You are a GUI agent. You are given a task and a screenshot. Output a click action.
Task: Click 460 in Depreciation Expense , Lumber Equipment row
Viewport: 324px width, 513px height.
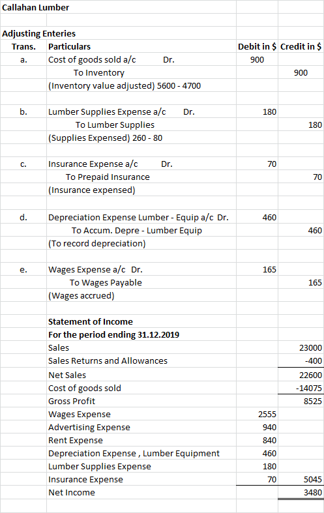click(x=269, y=454)
